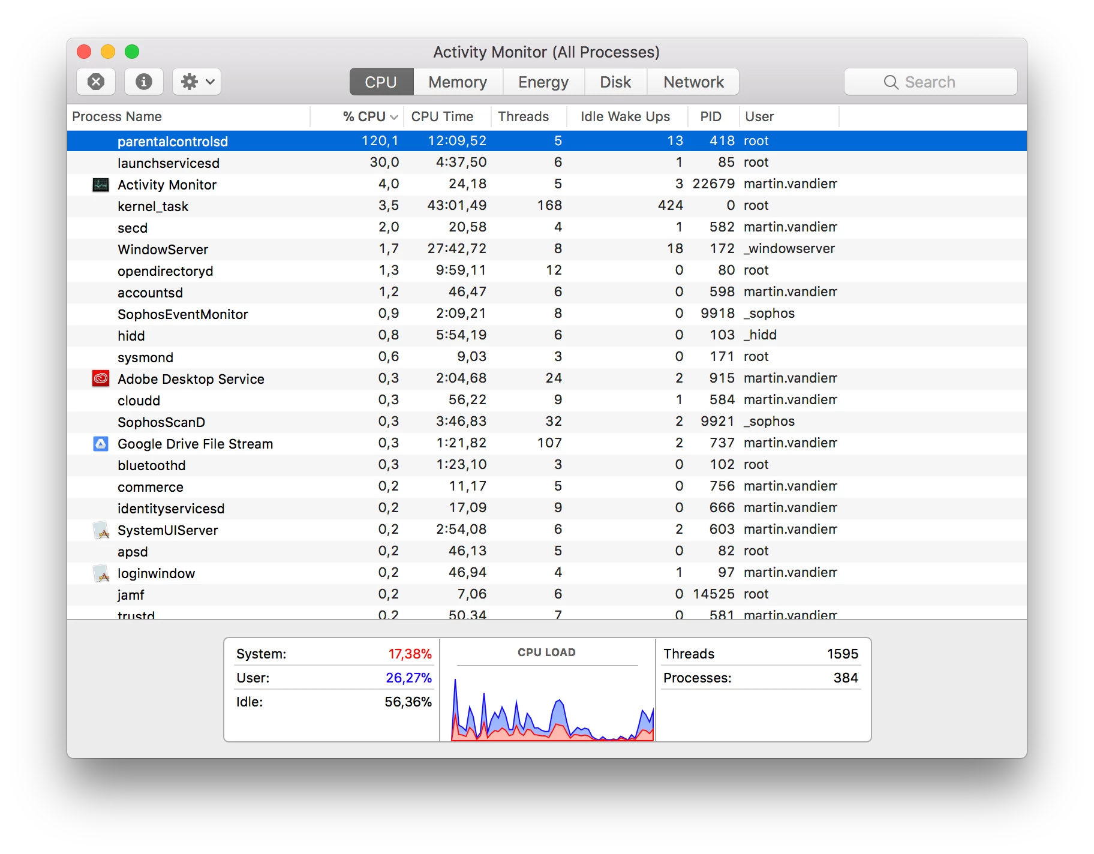1094x854 pixels.
Task: Click the User 26,27% value
Action: click(408, 678)
